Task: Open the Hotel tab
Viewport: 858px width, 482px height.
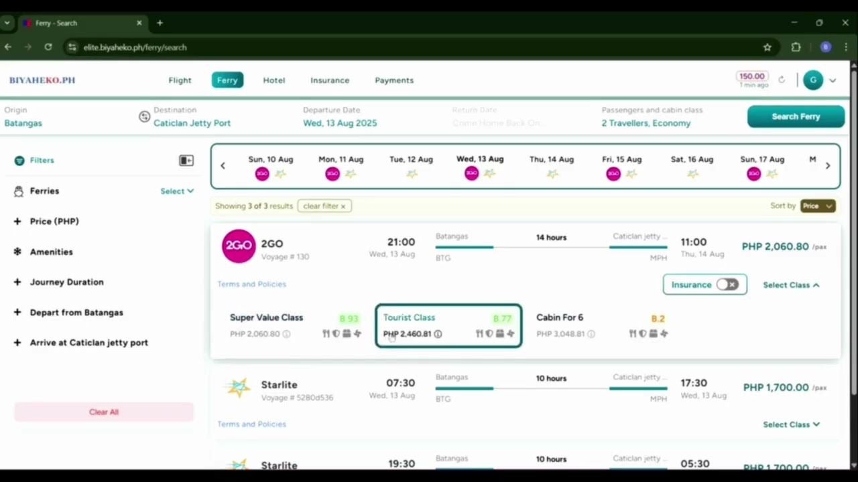Action: (274, 80)
